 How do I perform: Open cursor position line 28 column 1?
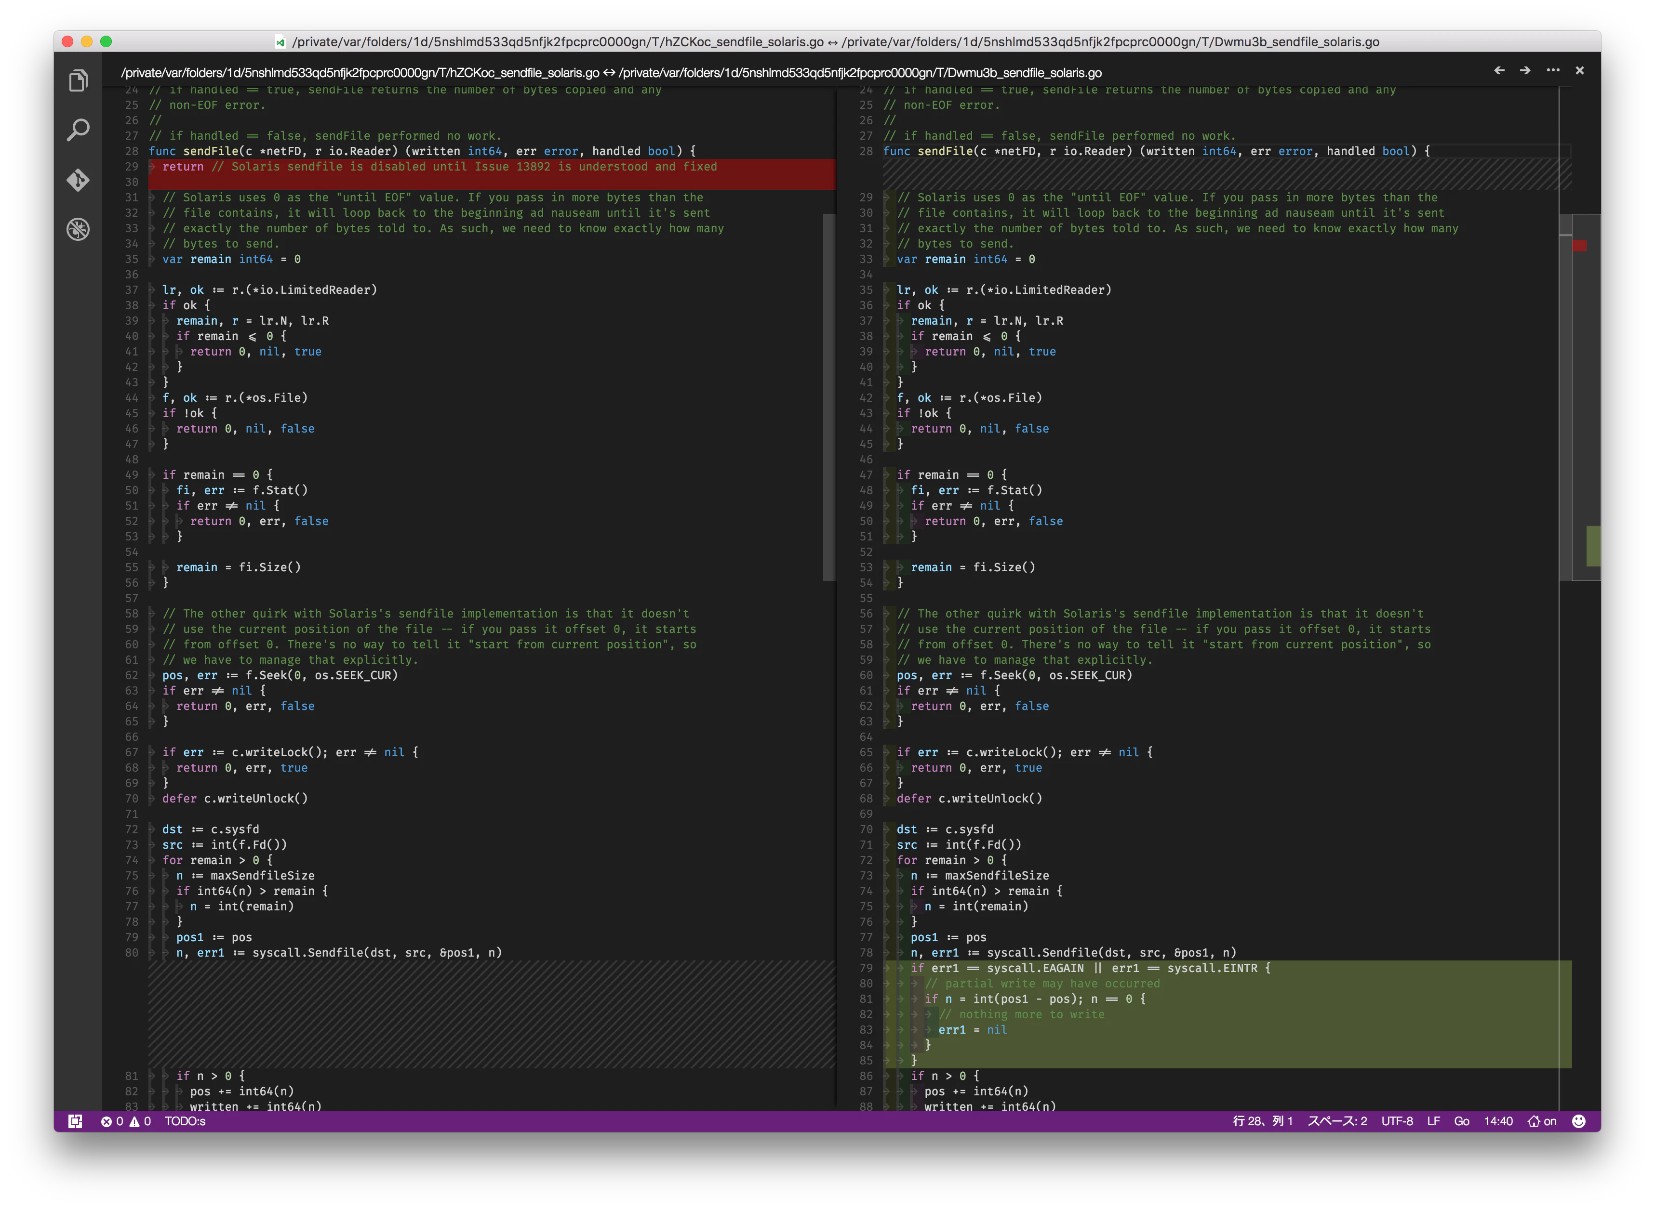coord(1263,1121)
